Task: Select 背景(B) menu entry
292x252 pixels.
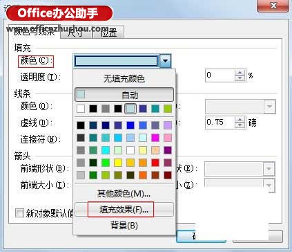Action: coord(124,225)
